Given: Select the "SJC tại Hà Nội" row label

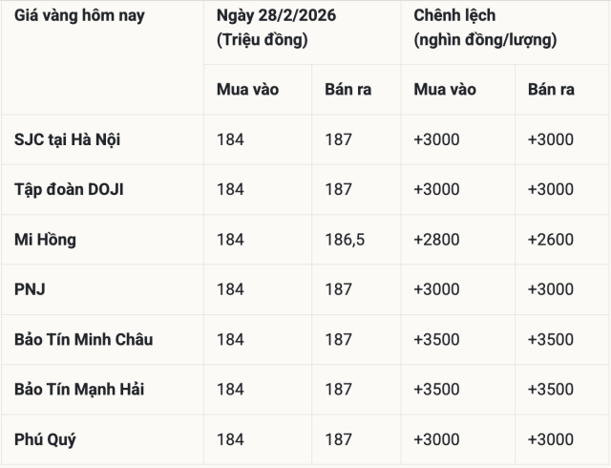Looking at the screenshot, I should (67, 139).
